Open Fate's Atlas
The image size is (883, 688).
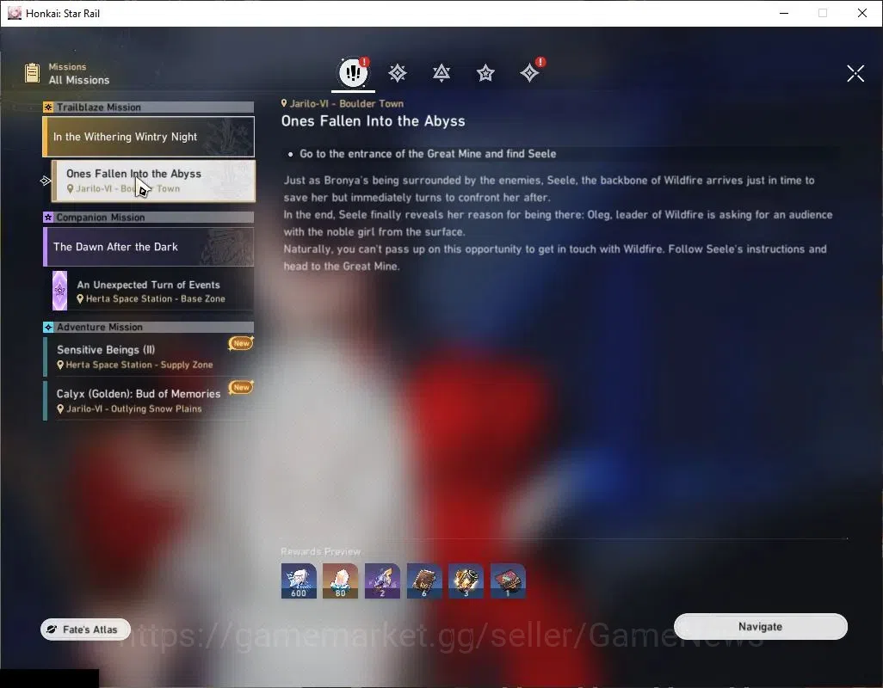[x=85, y=630]
